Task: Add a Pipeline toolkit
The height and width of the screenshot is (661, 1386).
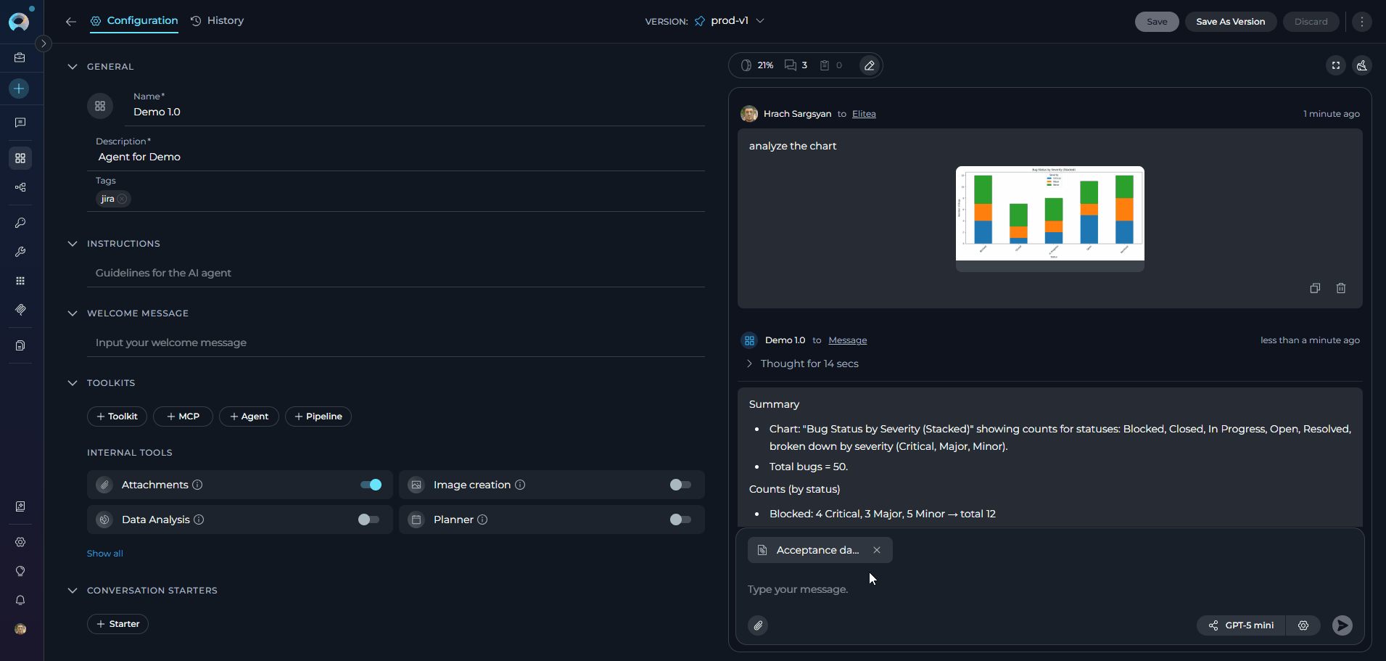Action: [x=318, y=416]
